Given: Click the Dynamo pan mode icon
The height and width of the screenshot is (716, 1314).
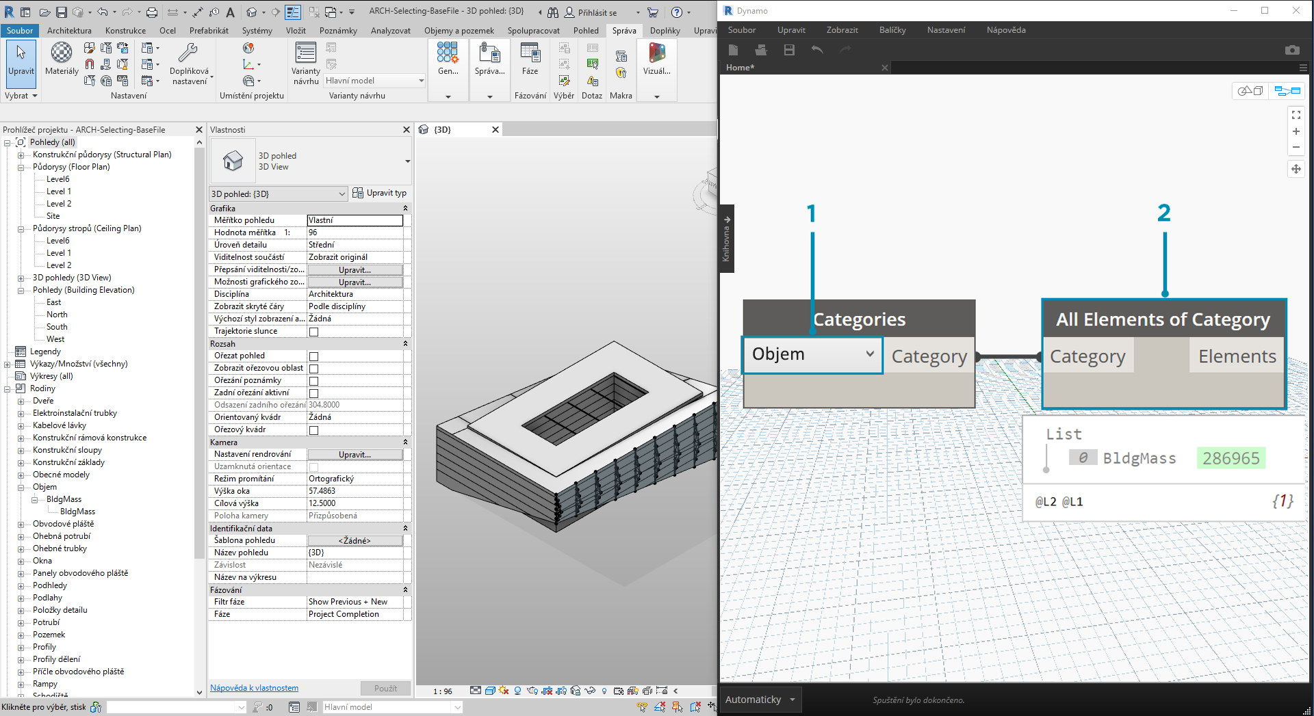Looking at the screenshot, I should (1296, 169).
